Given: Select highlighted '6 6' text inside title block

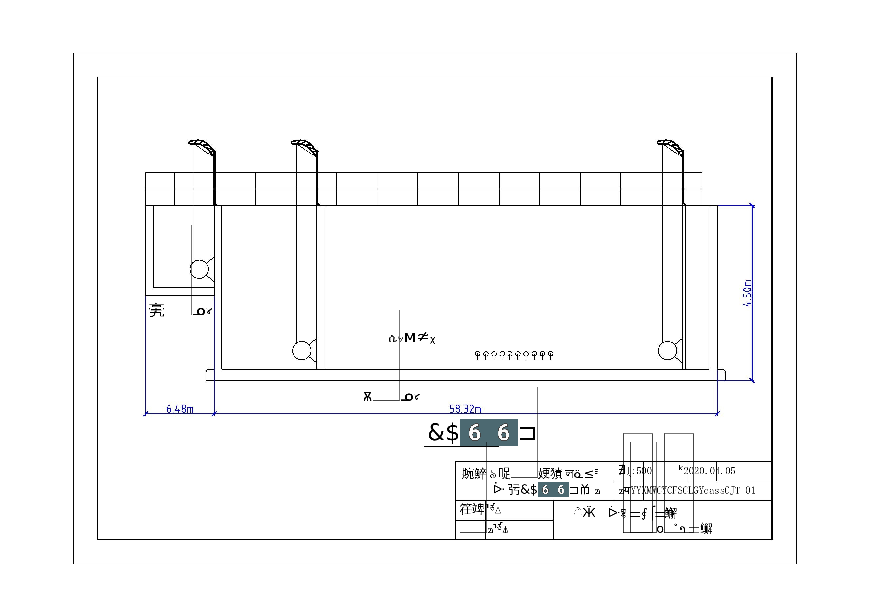Looking at the screenshot, I should point(553,490).
